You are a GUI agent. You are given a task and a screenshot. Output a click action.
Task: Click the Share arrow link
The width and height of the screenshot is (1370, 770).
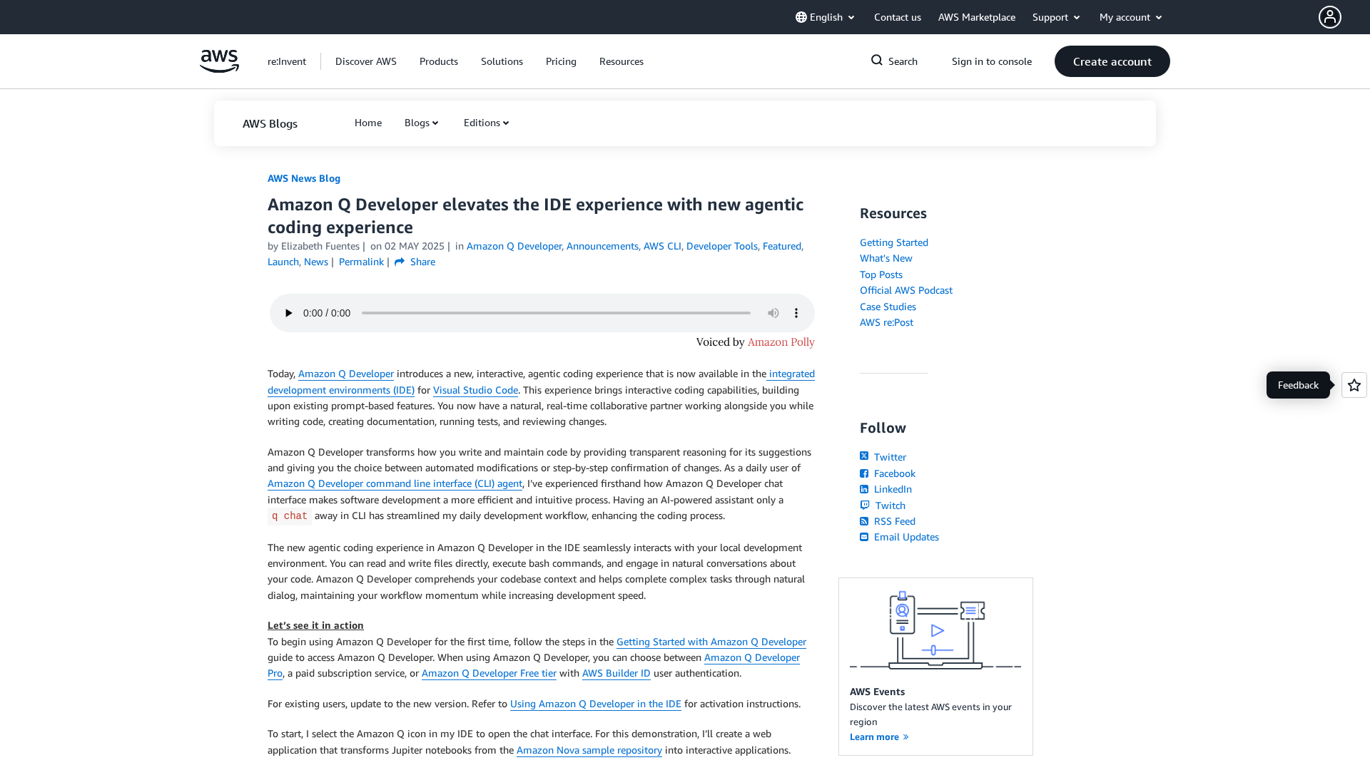415,262
